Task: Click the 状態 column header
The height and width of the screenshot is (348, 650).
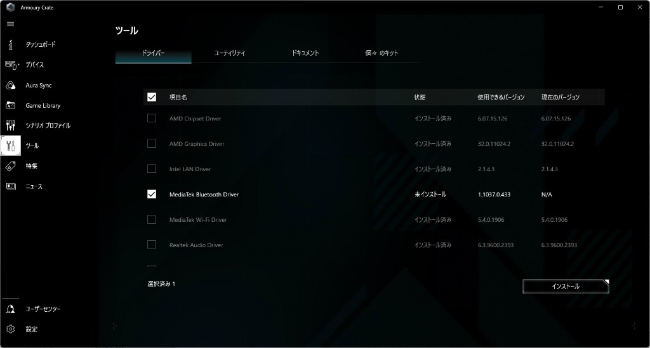Action: [420, 97]
